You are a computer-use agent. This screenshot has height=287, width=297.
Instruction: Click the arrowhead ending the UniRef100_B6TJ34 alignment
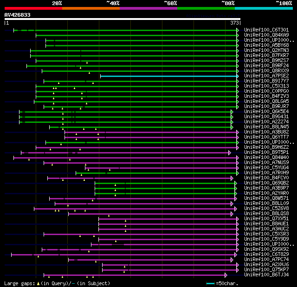tap(226, 275)
